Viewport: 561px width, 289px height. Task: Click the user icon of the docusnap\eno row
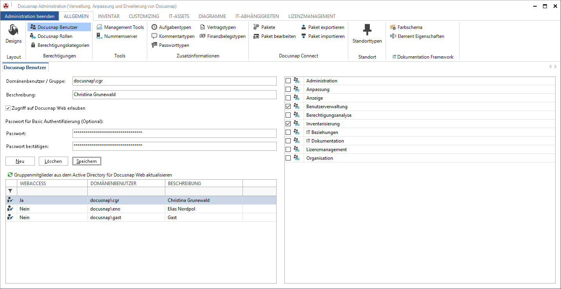coord(11,209)
